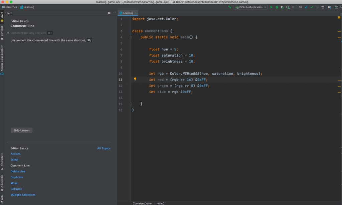Collapse the main method using the gutter fold arrow

pyautogui.click(x=130, y=37)
